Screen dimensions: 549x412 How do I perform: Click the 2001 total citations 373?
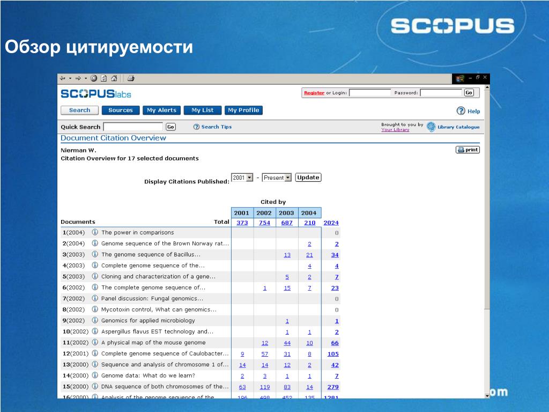pos(242,223)
